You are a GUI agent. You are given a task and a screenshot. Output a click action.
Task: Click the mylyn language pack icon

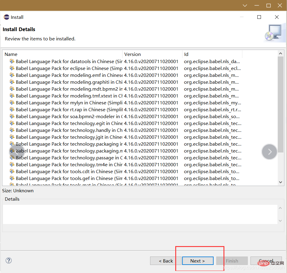(12, 103)
